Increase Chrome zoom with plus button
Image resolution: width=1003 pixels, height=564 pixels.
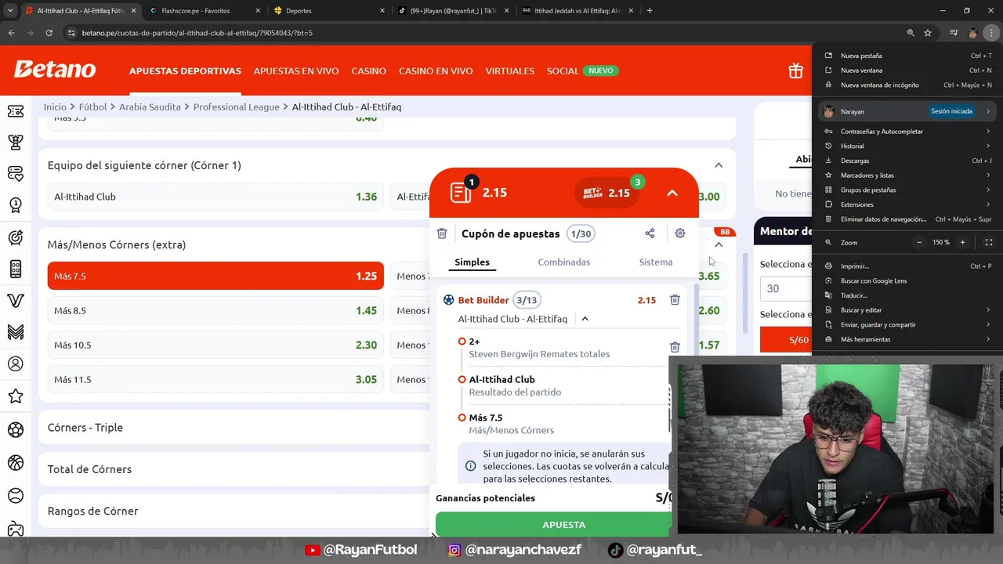(x=963, y=242)
